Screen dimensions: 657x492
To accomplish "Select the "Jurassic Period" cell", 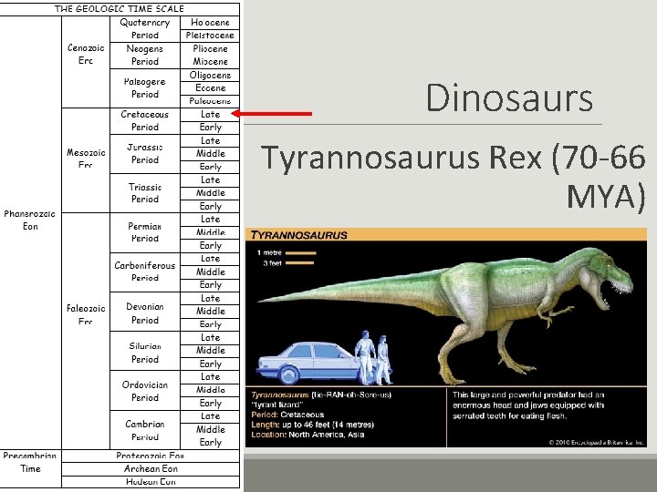I will point(145,154).
